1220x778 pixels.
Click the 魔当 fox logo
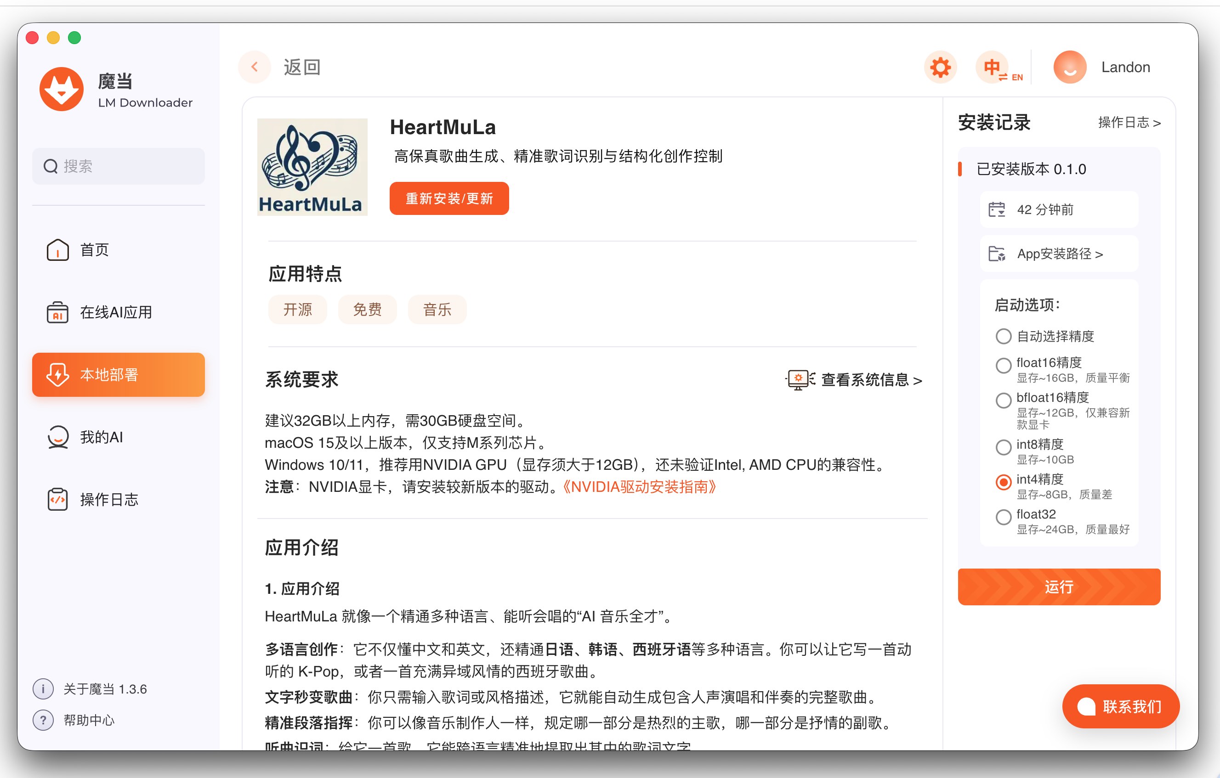[62, 90]
